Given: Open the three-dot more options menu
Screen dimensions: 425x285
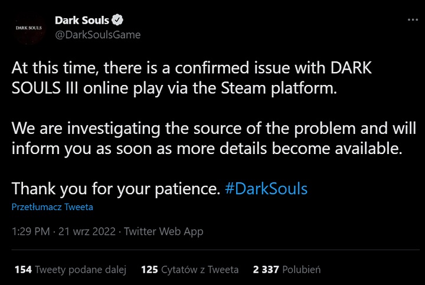Looking at the screenshot, I should click(x=411, y=20).
